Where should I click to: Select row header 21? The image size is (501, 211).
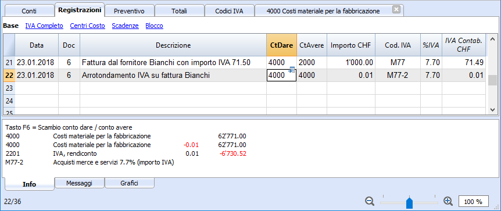tap(9, 63)
